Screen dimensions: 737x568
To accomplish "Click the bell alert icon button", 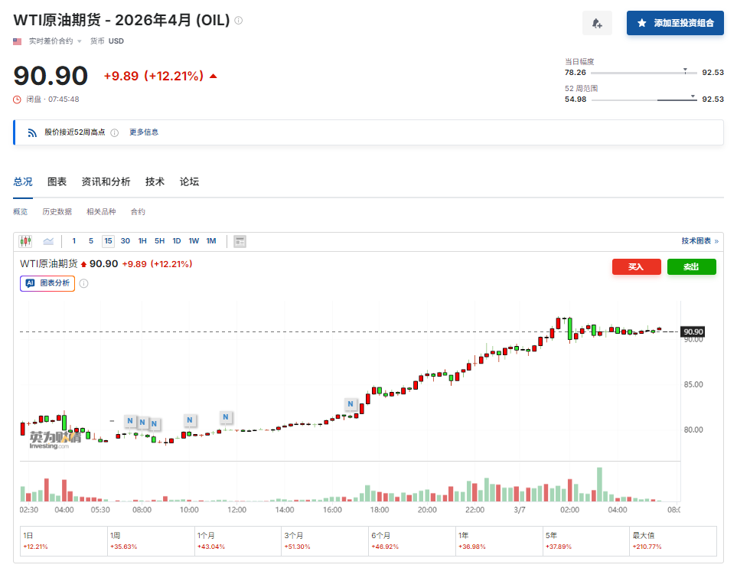I will (x=597, y=23).
